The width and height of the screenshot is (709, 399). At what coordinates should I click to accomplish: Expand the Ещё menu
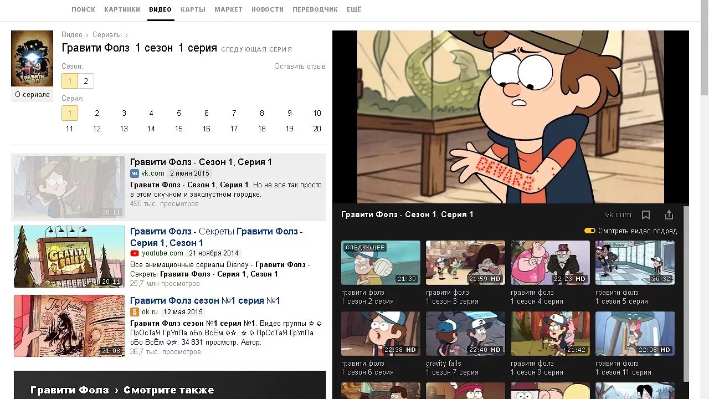click(354, 9)
